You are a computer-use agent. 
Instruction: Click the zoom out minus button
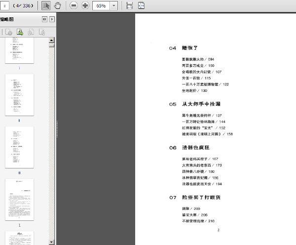[x=74, y=5]
